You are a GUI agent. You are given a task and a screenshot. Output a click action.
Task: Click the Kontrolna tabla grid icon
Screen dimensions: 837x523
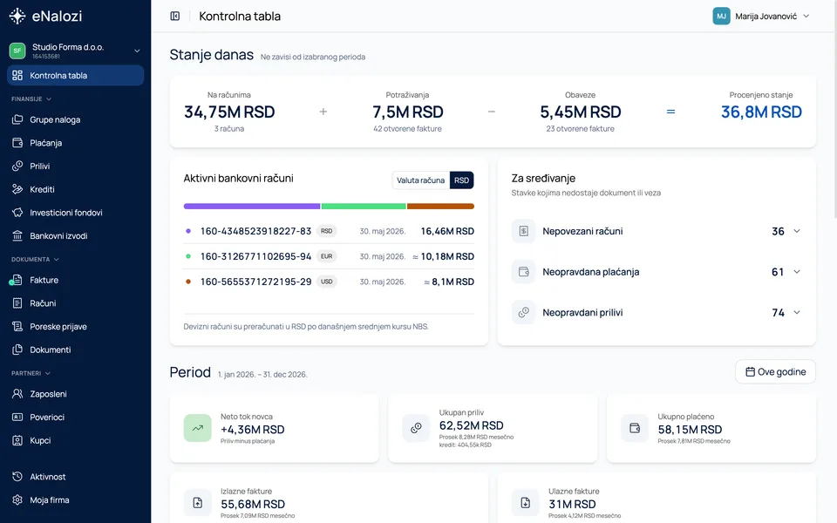[x=17, y=75]
